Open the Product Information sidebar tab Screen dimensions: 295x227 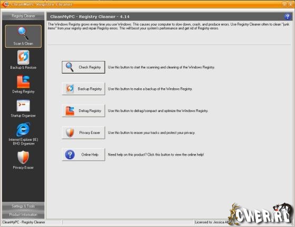click(x=23, y=214)
